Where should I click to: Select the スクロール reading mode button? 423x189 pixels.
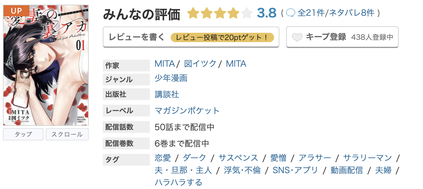click(x=67, y=134)
